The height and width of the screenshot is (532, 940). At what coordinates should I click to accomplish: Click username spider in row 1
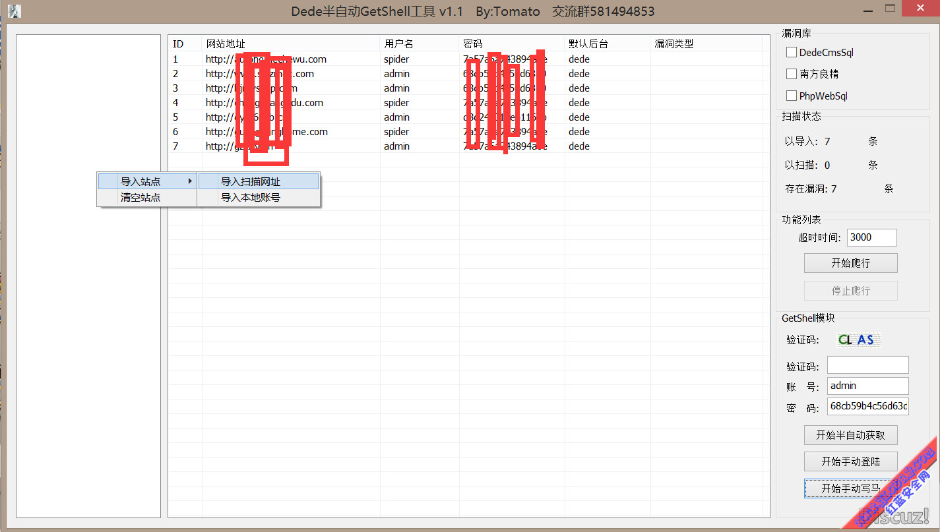[396, 59]
